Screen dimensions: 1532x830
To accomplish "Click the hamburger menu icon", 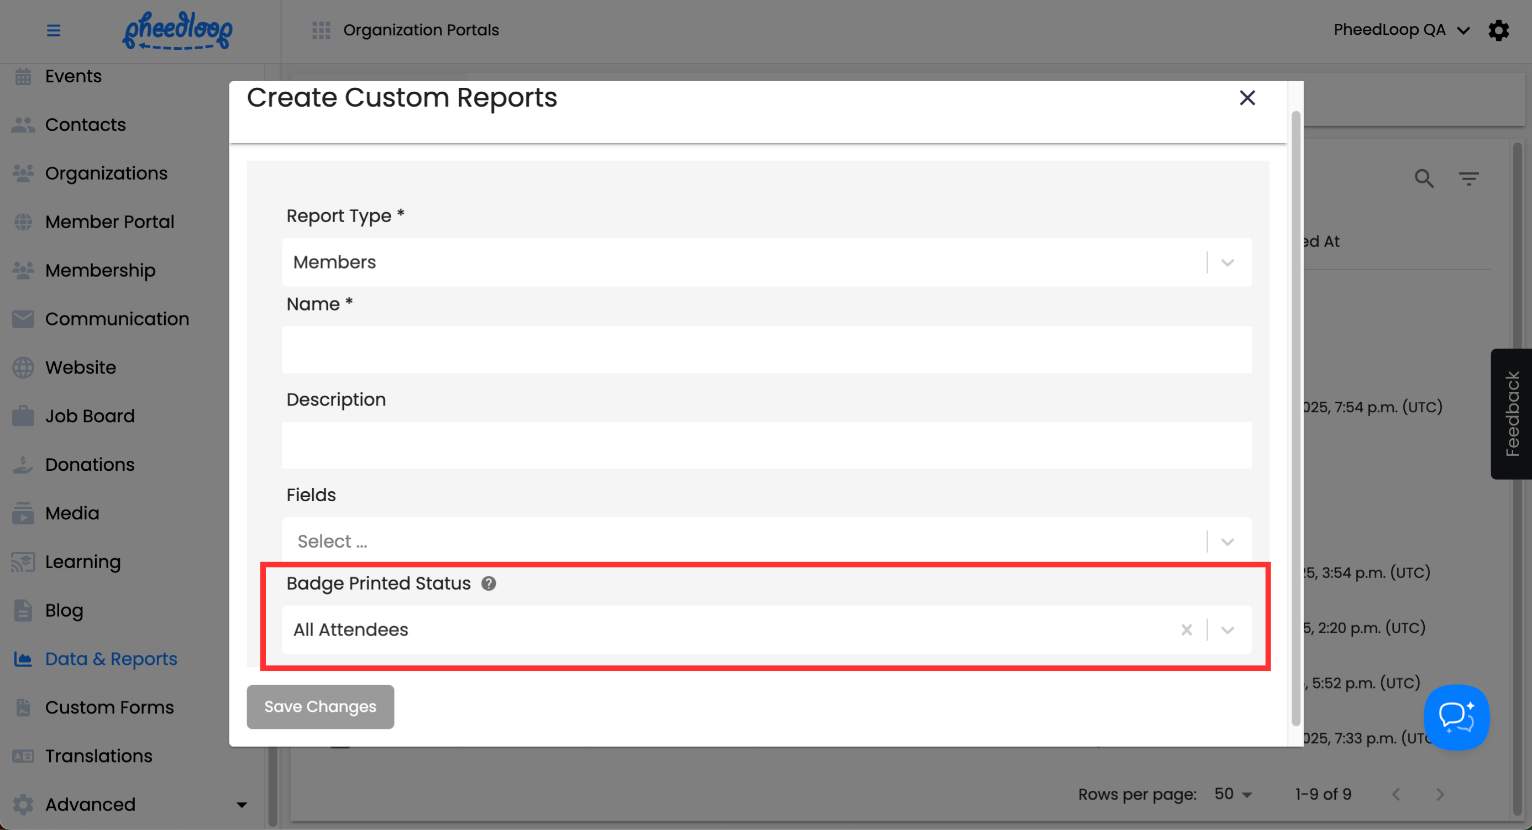I will (x=54, y=30).
